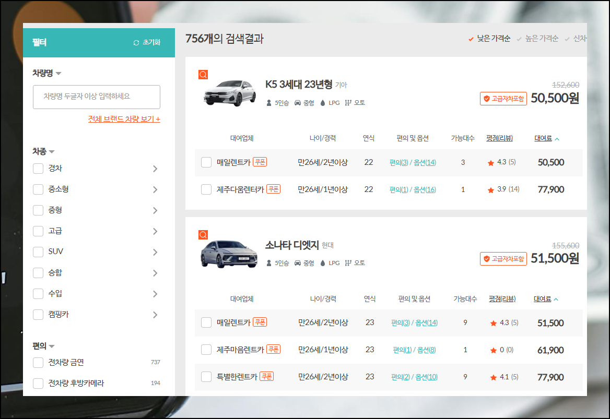Viewport: 610px width, 419px height.
Task: Collapse the 편의 filter section
Action: point(43,346)
